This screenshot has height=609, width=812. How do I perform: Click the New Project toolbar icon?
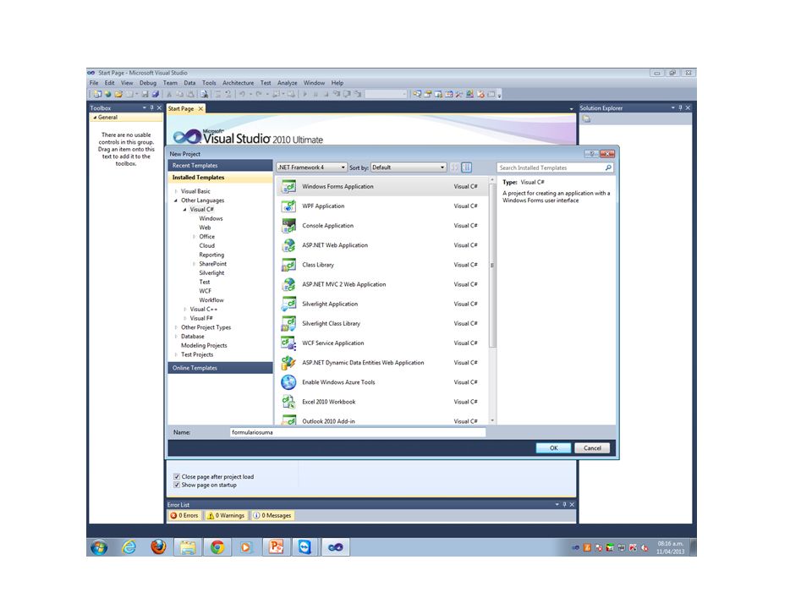pos(96,94)
